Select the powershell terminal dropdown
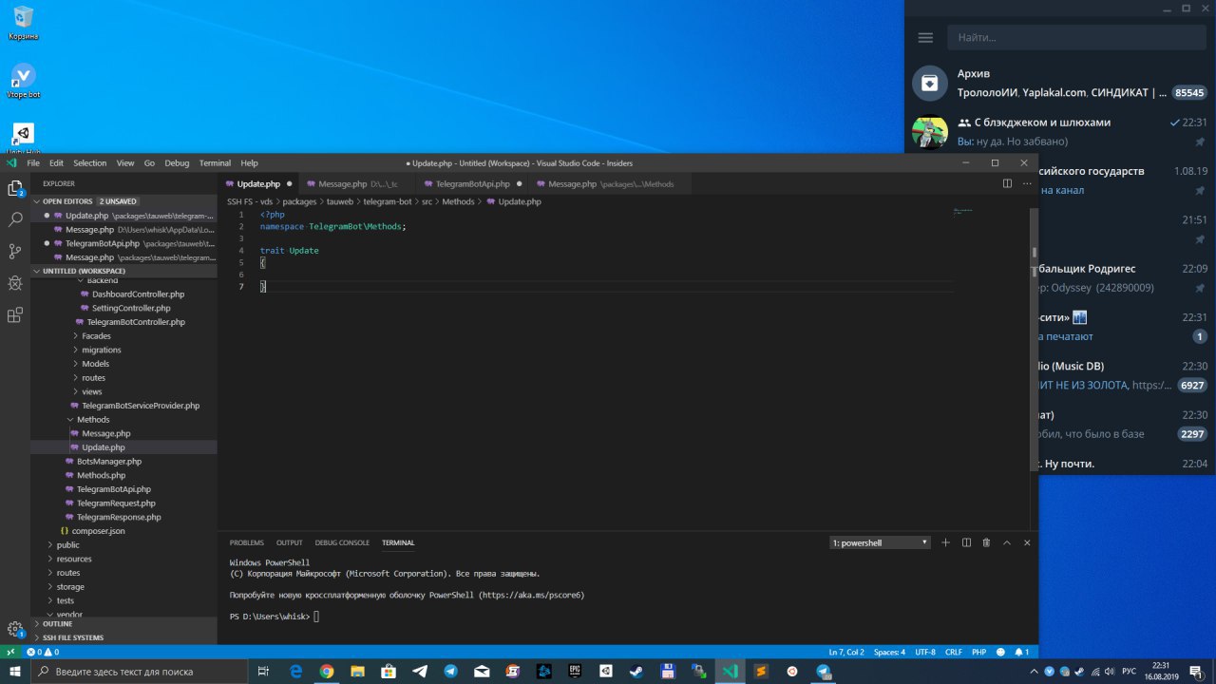Screen dimensions: 1216x684 pyautogui.click(x=880, y=542)
